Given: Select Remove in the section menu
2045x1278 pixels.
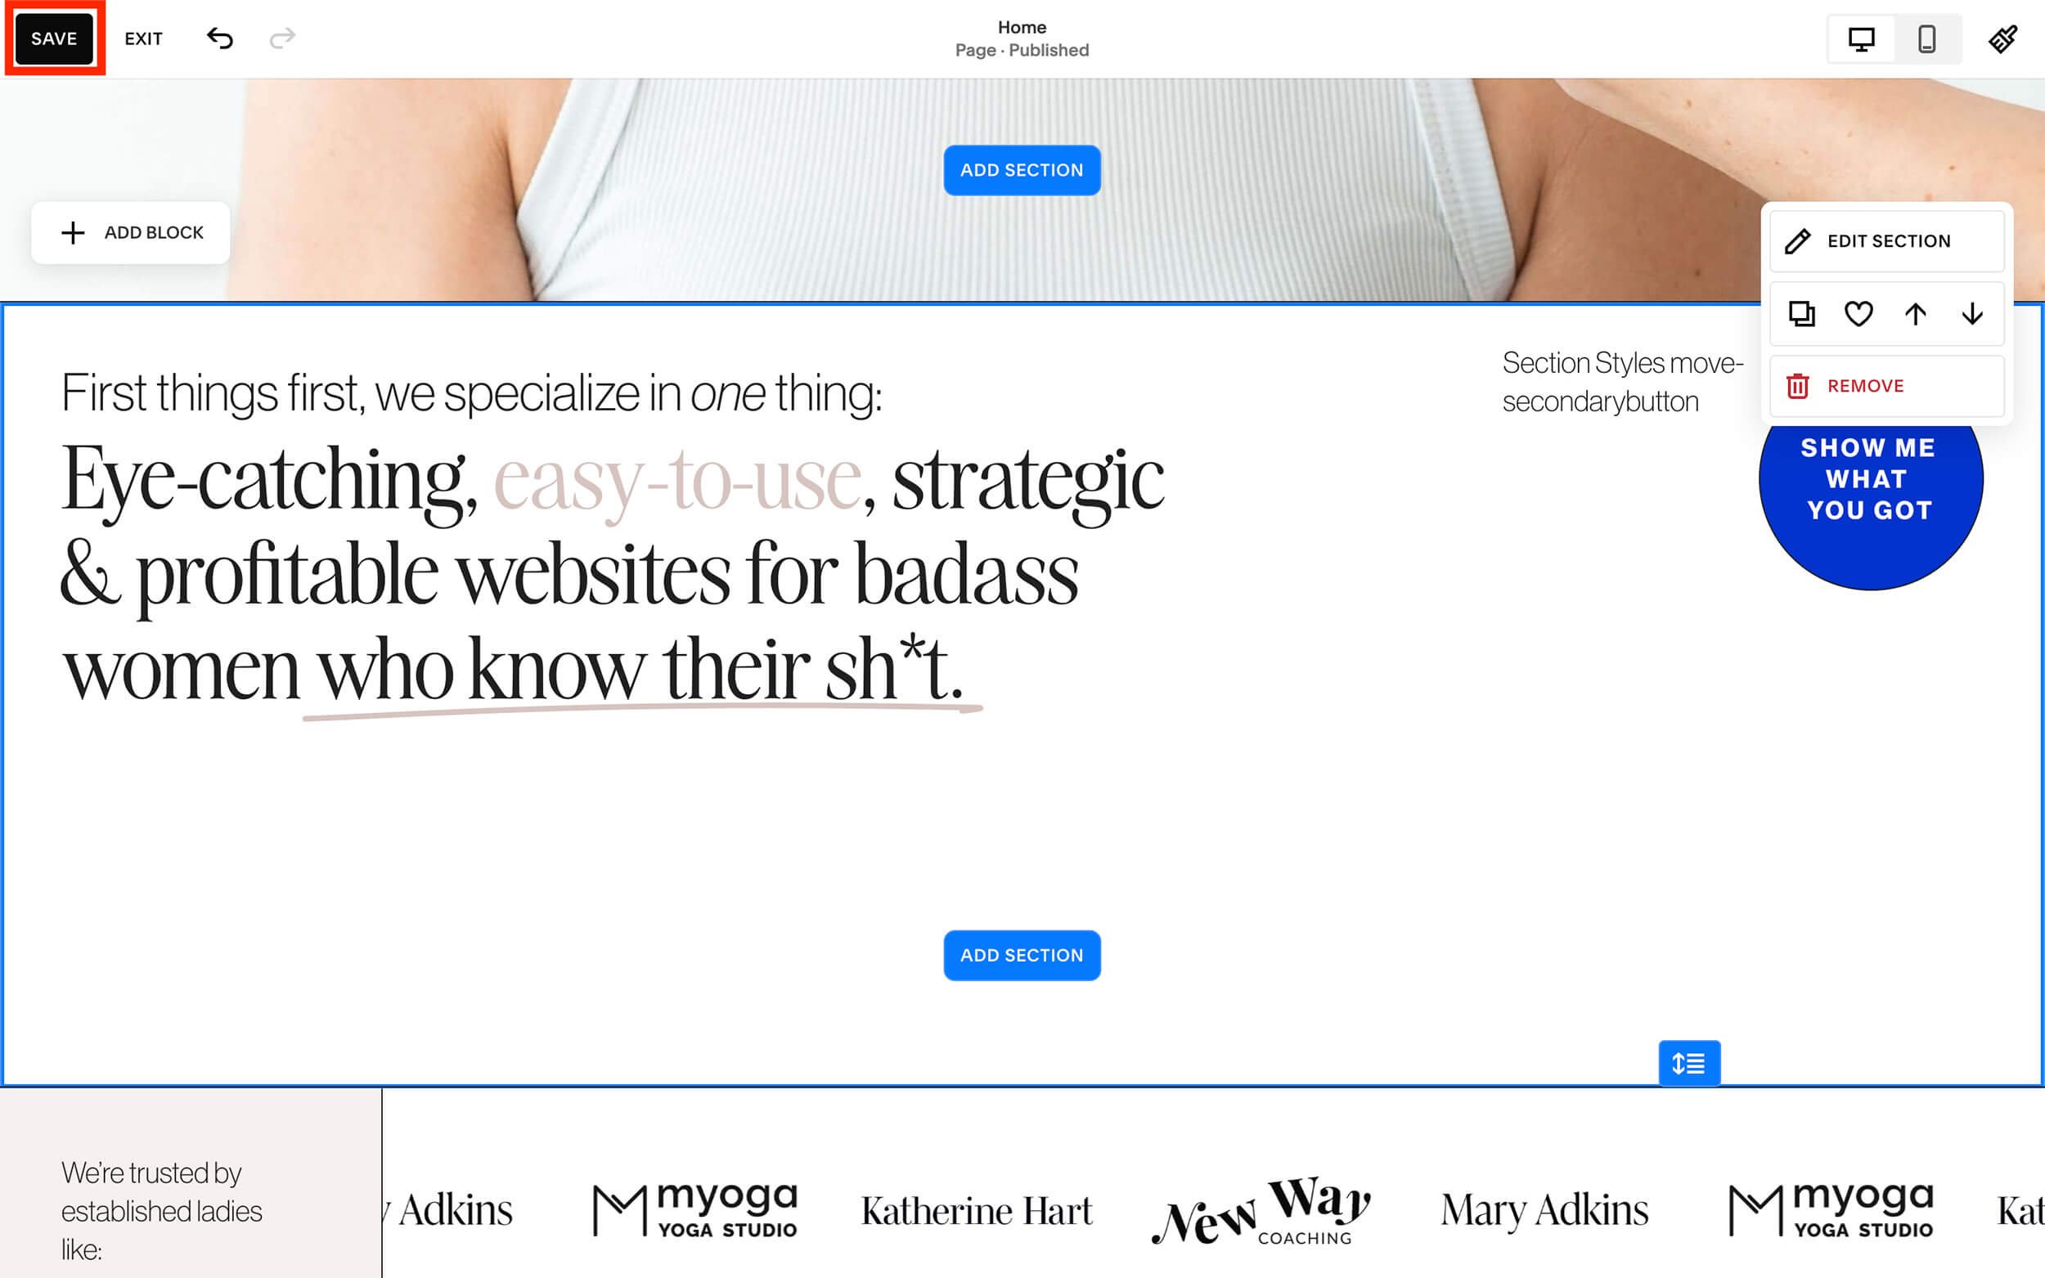Looking at the screenshot, I should (1887, 386).
